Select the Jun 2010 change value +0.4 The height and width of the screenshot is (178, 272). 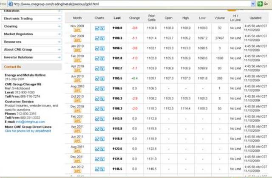tap(134, 78)
